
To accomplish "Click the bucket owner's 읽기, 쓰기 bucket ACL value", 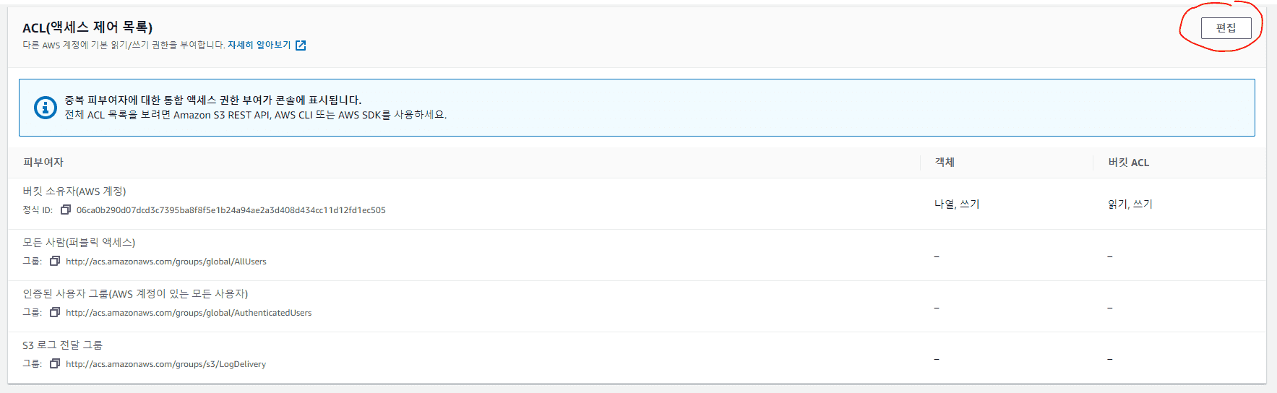I will click(1130, 204).
